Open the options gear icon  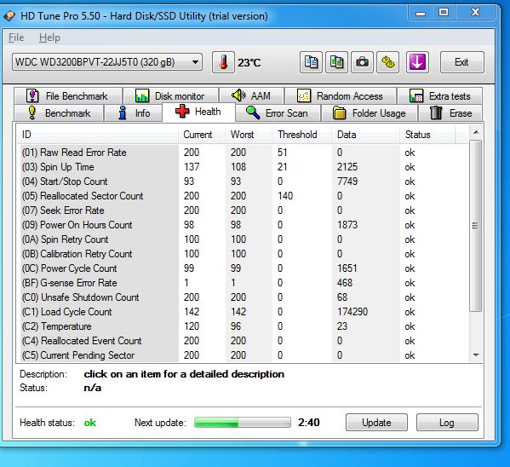click(x=387, y=62)
